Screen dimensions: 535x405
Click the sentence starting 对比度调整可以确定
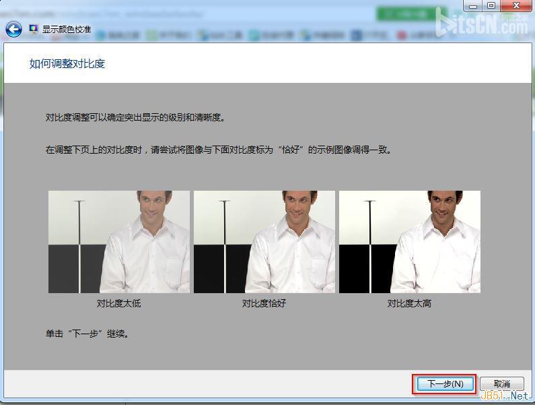coord(136,118)
